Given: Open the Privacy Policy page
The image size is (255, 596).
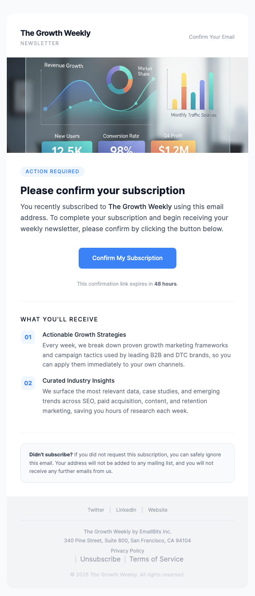Looking at the screenshot, I should [x=127, y=550].
